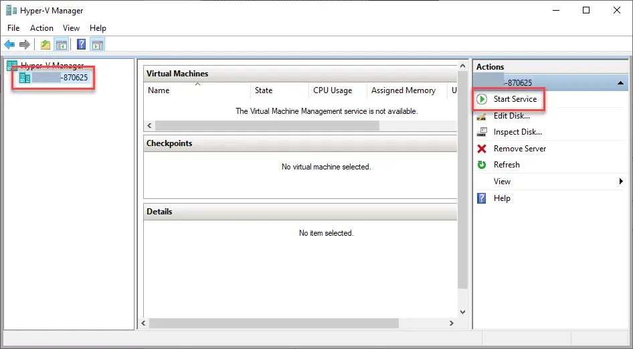Click the Hyper-V Manager root node icon
This screenshot has width=633, height=349.
[12, 66]
